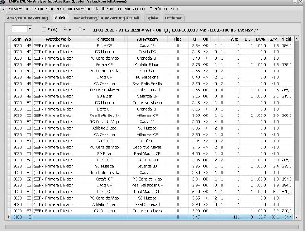Select the 'Sevilla FC' cell

click(147, 52)
